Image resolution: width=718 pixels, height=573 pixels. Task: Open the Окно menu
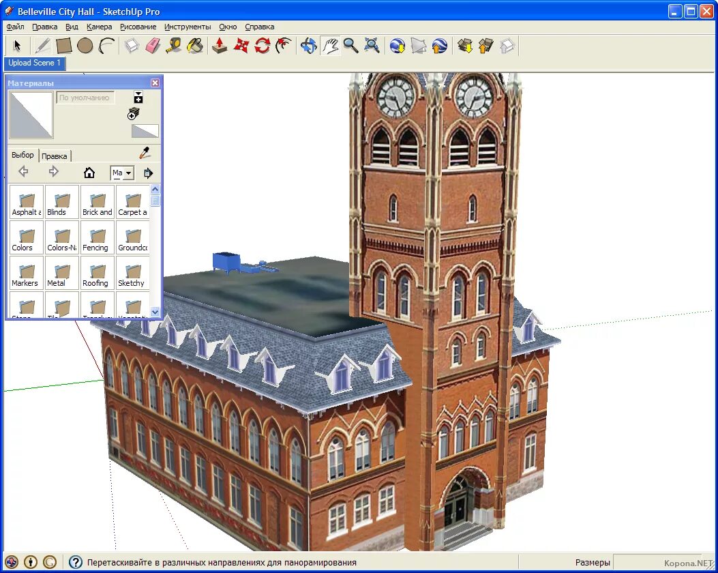(228, 27)
